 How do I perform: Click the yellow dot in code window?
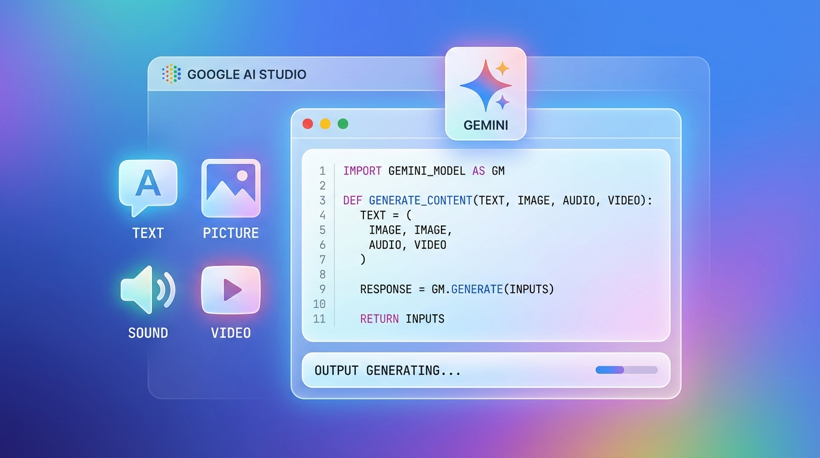tap(325, 124)
